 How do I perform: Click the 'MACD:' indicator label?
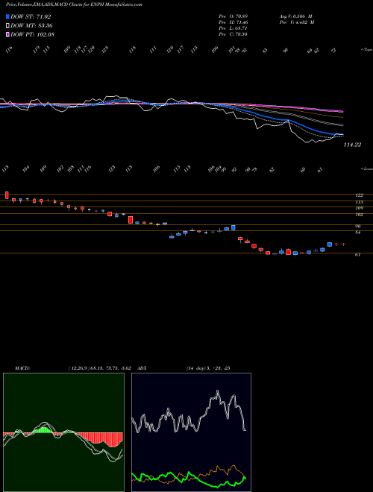tap(22, 368)
